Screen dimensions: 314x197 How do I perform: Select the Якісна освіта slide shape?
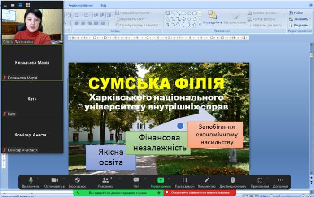tap(110, 157)
